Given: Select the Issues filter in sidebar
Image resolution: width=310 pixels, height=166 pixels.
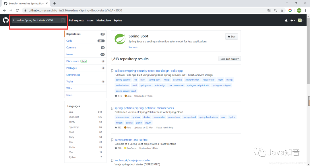Looking at the screenshot, I should point(86,54).
